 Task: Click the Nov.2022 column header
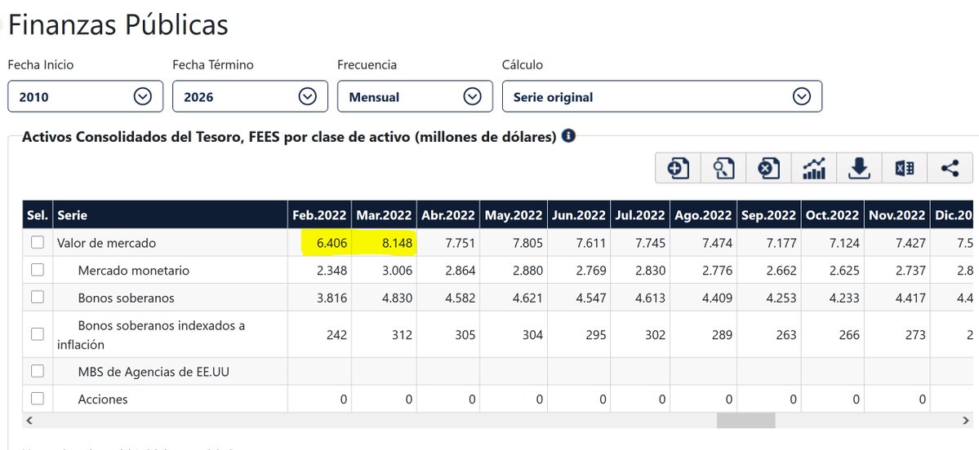pyautogui.click(x=897, y=215)
